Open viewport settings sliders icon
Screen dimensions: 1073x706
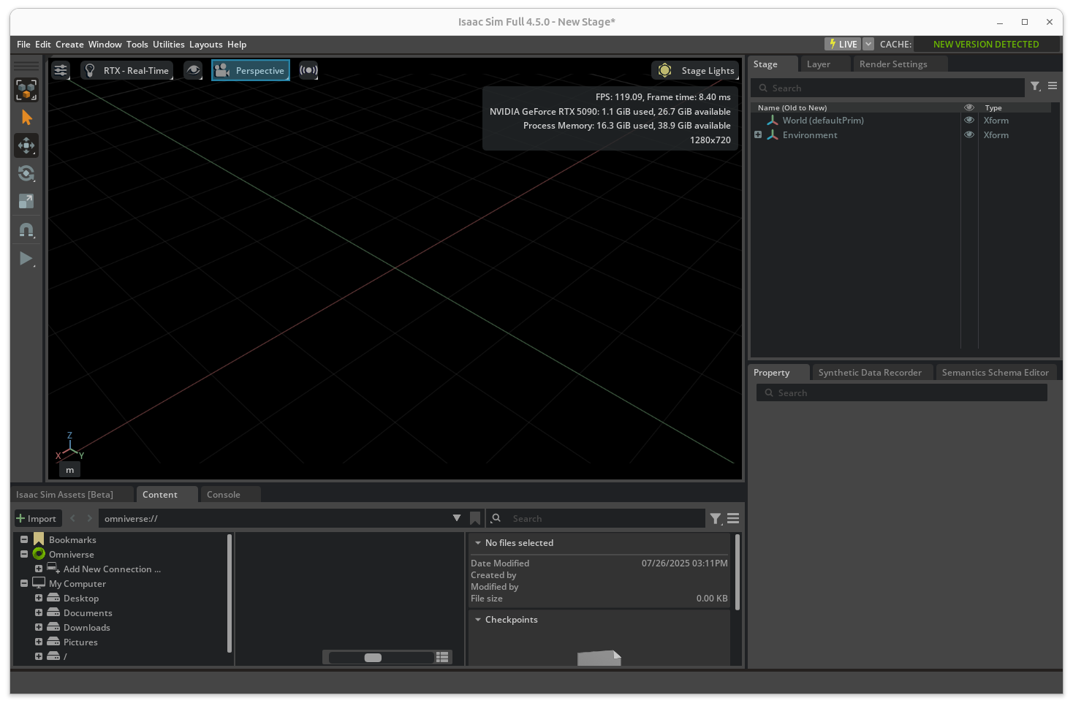pyautogui.click(x=61, y=71)
